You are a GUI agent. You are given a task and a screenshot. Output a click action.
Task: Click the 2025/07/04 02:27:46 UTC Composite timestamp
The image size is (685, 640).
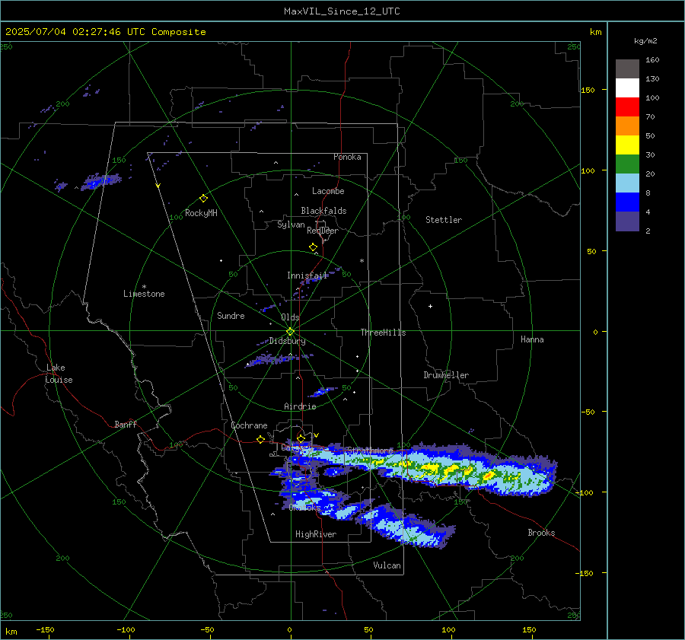[106, 32]
